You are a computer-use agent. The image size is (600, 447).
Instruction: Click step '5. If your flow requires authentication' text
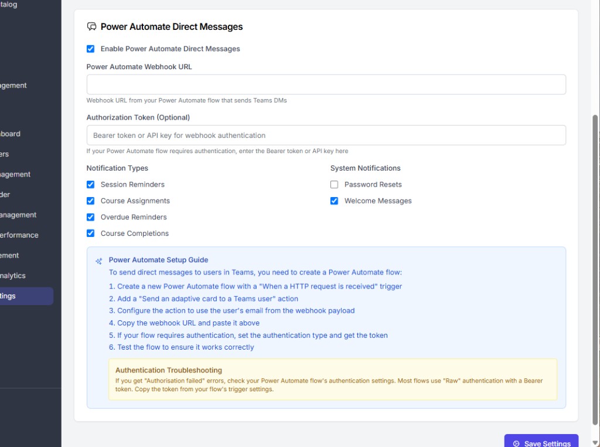tap(248, 335)
